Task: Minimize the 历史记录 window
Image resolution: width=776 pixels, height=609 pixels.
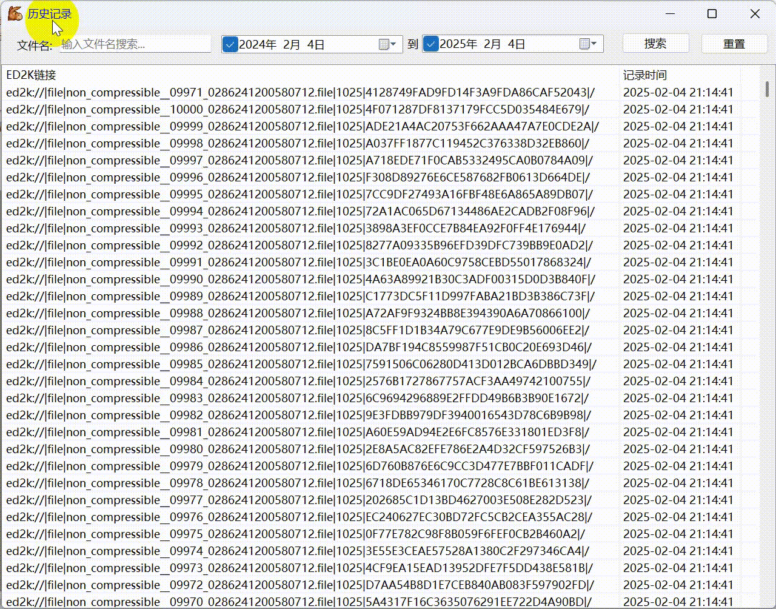Action: [x=670, y=13]
